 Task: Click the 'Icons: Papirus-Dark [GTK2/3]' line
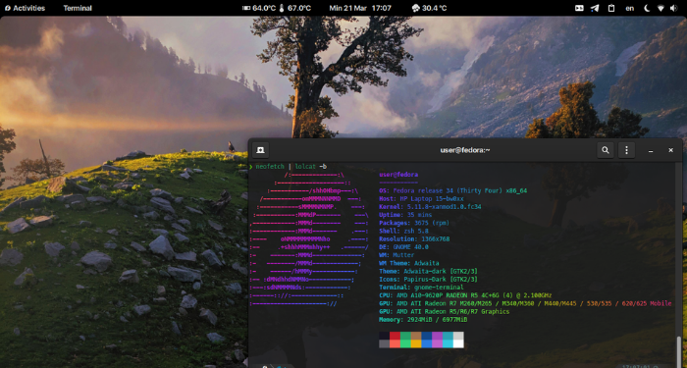click(428, 279)
